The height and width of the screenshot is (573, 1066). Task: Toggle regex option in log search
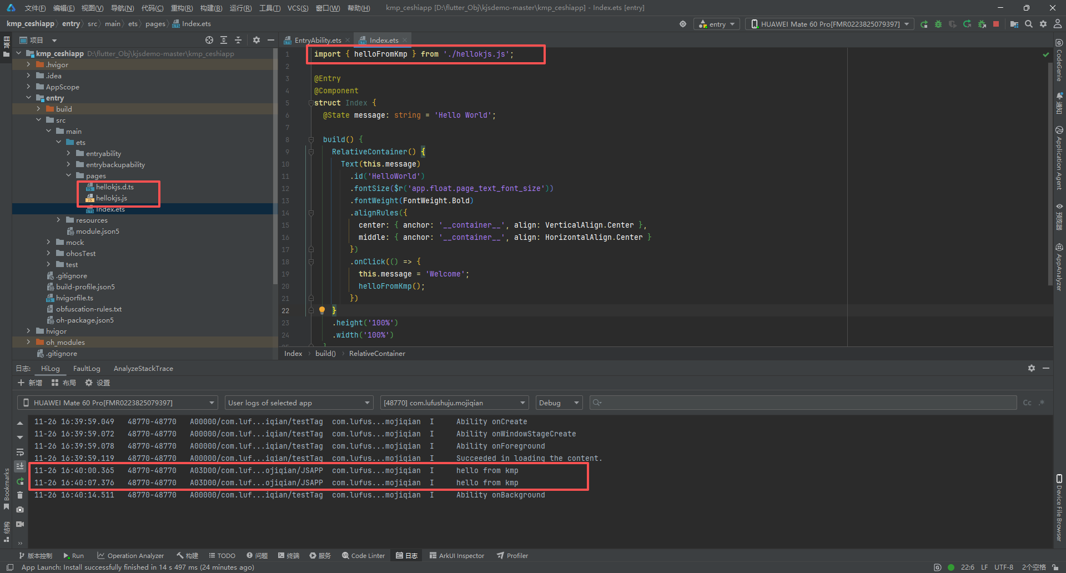click(1042, 403)
